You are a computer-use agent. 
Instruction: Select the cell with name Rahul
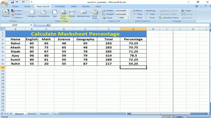point(15,43)
